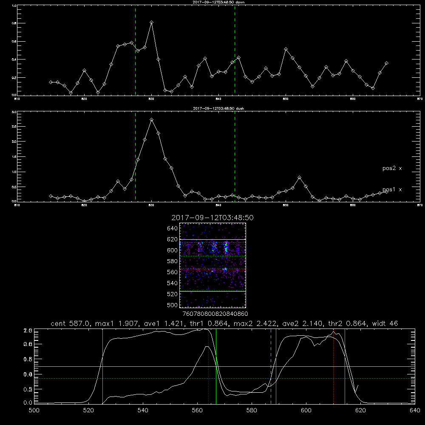Click the right green dashed line in dusk plot
This screenshot has width=425, height=425.
[235, 157]
